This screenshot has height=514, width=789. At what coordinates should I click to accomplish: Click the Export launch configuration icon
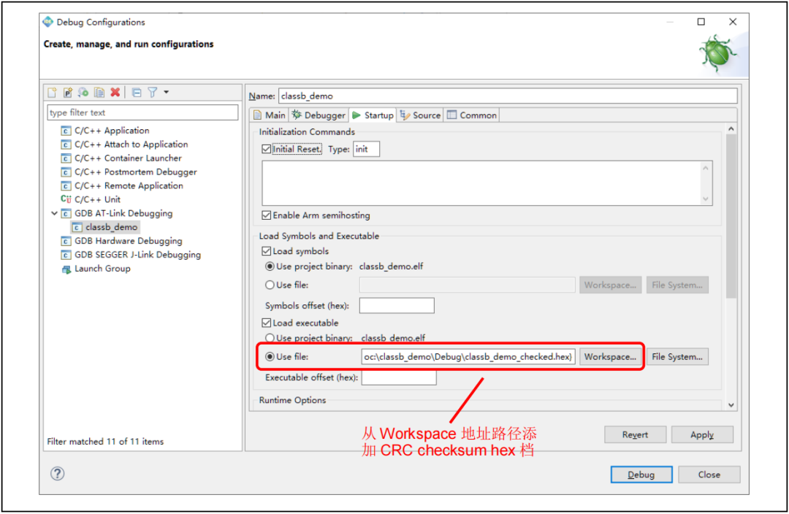click(x=83, y=93)
